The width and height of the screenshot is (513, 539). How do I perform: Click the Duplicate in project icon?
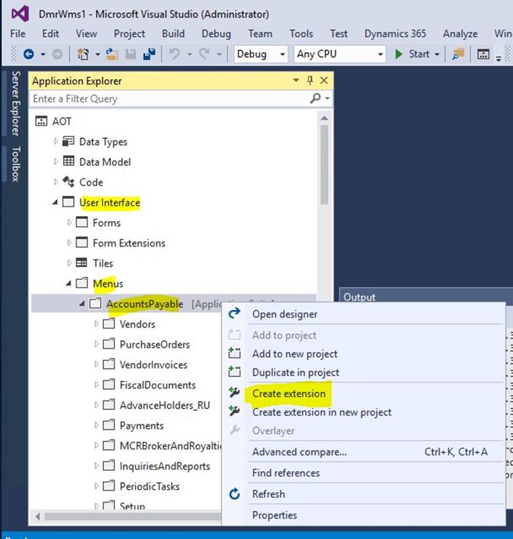pos(235,371)
